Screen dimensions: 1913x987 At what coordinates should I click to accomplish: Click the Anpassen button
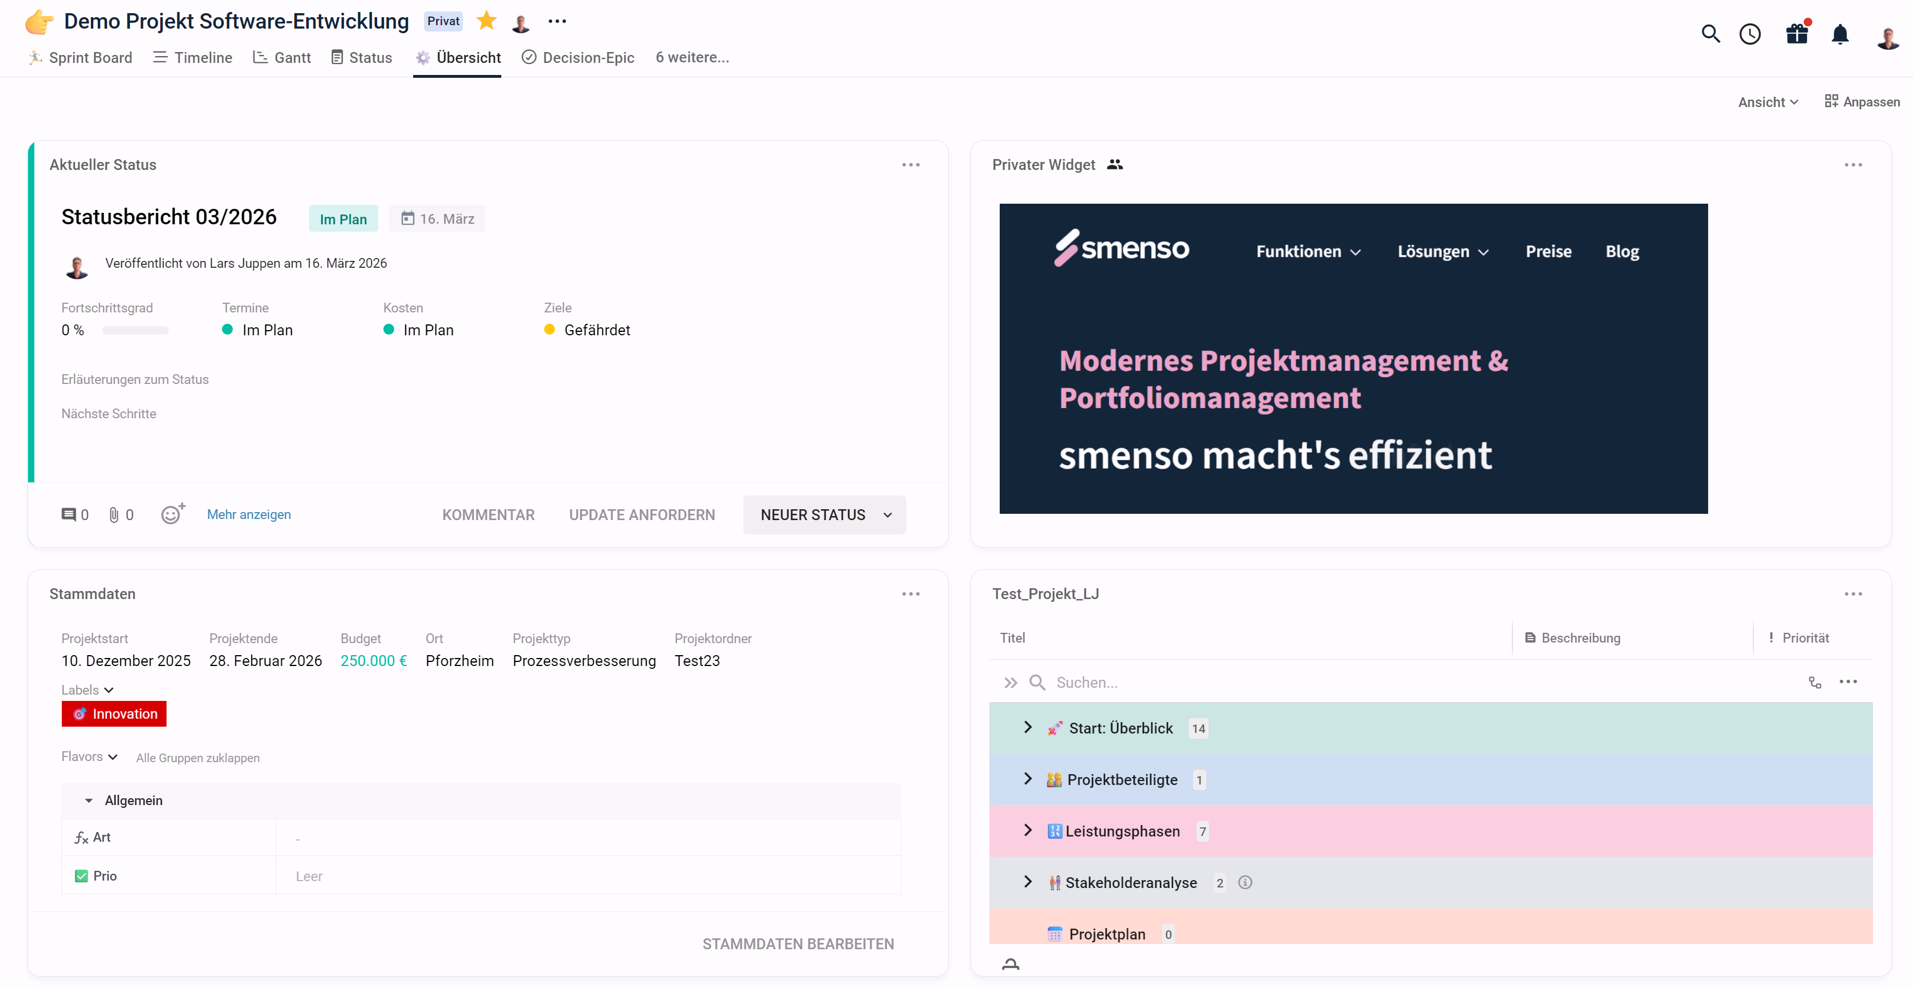pyautogui.click(x=1863, y=102)
